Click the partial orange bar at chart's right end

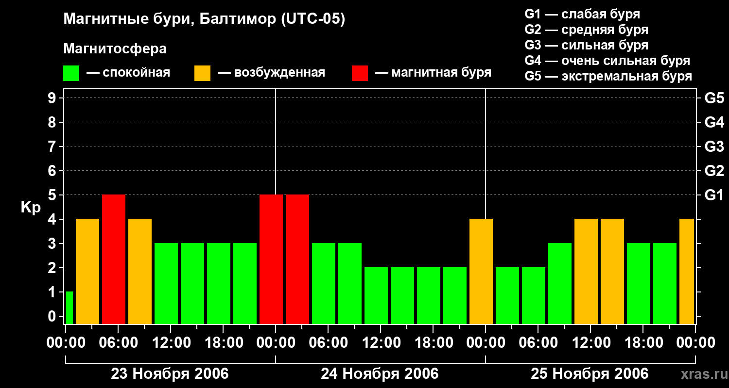tap(687, 271)
